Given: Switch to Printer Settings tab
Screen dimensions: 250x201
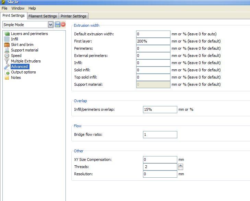Looking at the screenshot, I should 73,16.
